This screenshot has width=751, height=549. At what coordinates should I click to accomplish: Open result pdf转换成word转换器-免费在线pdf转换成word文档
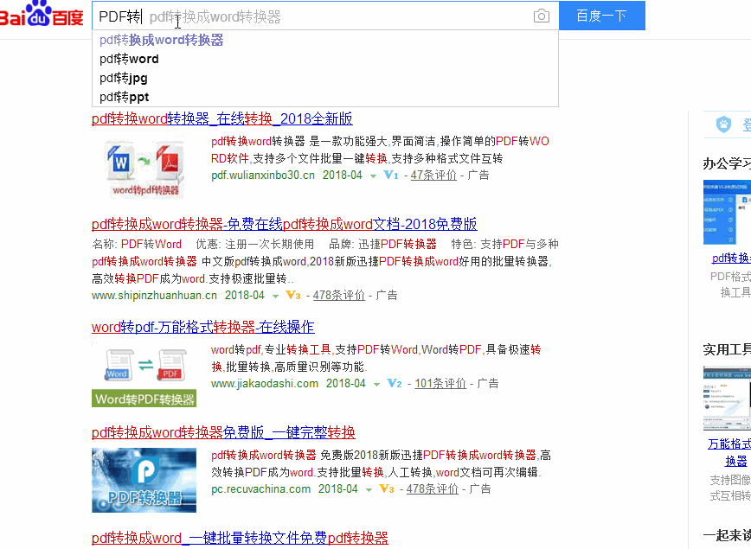284,224
